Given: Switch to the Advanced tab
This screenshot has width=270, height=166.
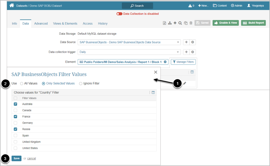Looking at the screenshot, I should point(41,23).
